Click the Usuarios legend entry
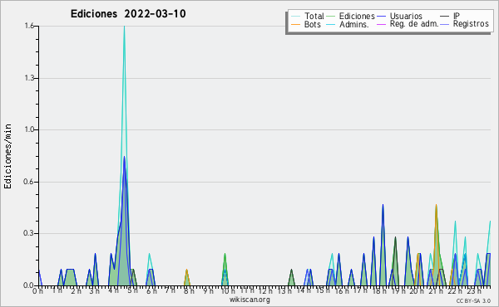 400,16
